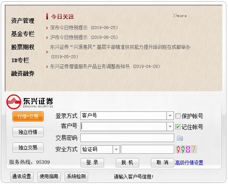Open the 基金专栏 section
This screenshot has height=184, width=228.
click(23, 34)
